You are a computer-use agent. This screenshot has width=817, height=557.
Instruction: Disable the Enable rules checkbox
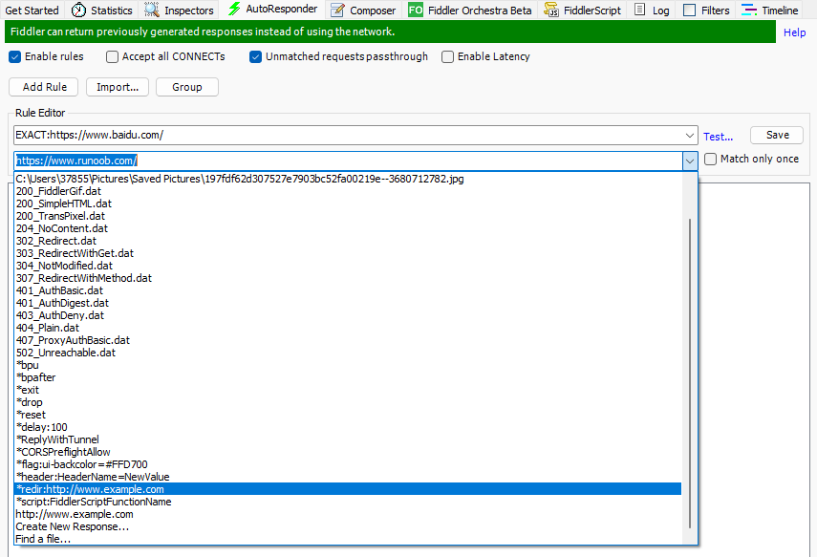[x=14, y=56]
